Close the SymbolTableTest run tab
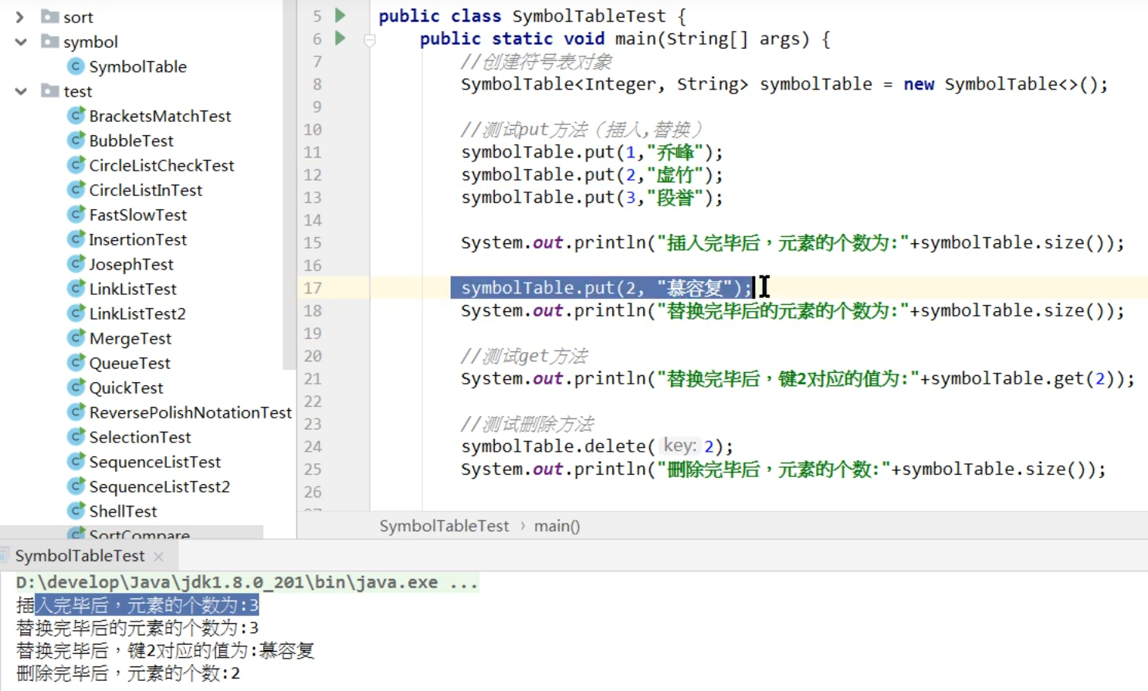 (158, 556)
